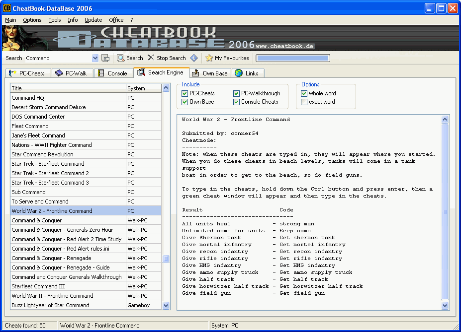
Task: Open the Tools menu
Action: [55, 20]
